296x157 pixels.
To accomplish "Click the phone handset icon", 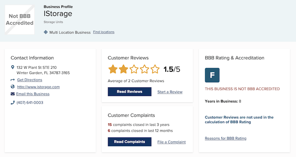I will (x=13, y=103).
